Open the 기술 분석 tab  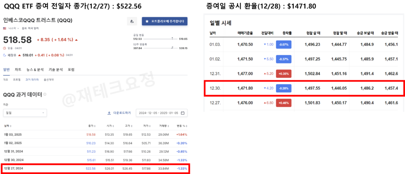(55, 70)
